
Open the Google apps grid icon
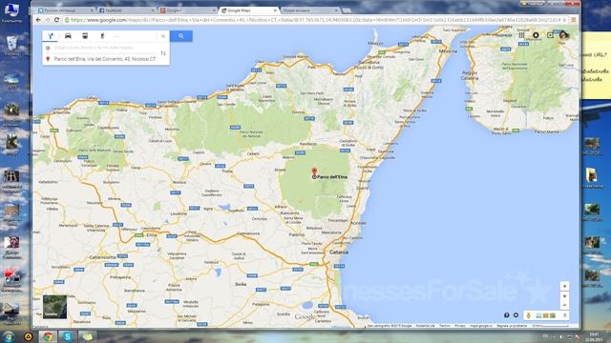point(521,35)
